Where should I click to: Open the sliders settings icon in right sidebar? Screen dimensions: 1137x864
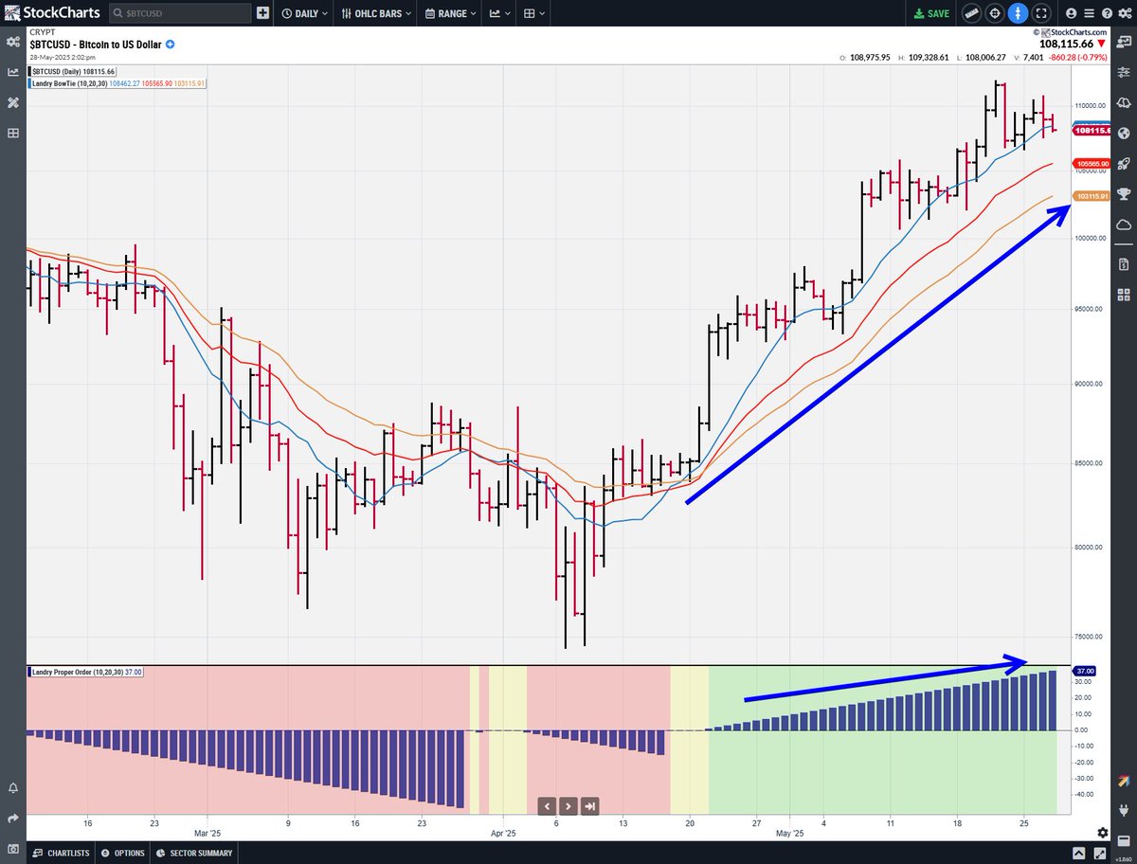point(1124,72)
